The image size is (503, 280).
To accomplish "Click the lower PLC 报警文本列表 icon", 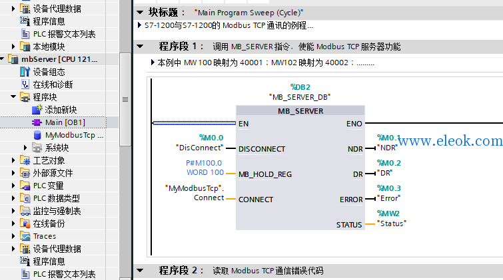I will pos(25,273).
